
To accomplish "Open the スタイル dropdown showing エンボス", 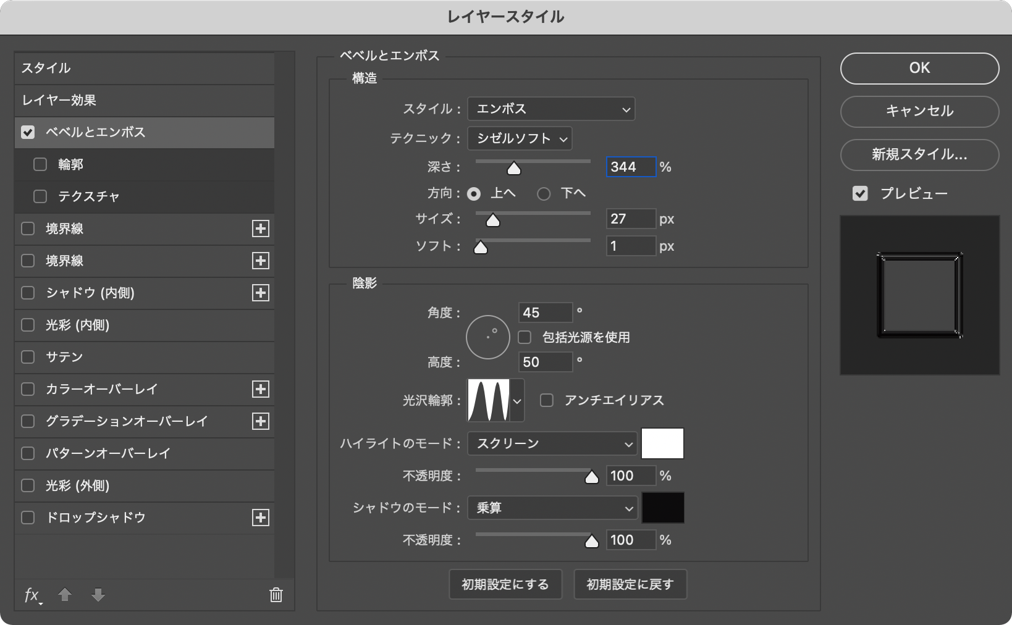I will [551, 109].
